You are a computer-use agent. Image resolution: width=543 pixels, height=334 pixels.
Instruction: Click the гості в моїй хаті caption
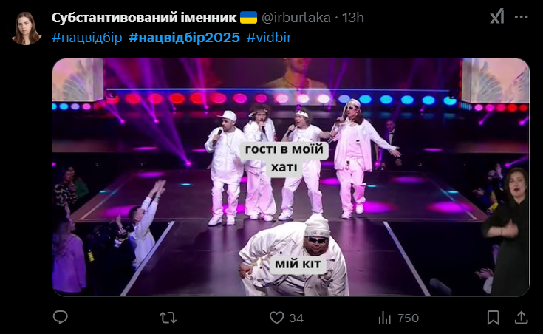point(284,158)
